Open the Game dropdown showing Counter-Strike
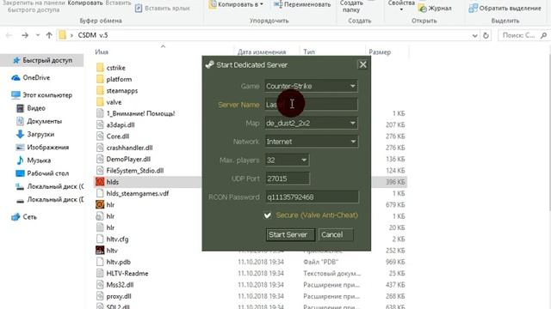Viewport: 551px width, 309px height. point(311,86)
